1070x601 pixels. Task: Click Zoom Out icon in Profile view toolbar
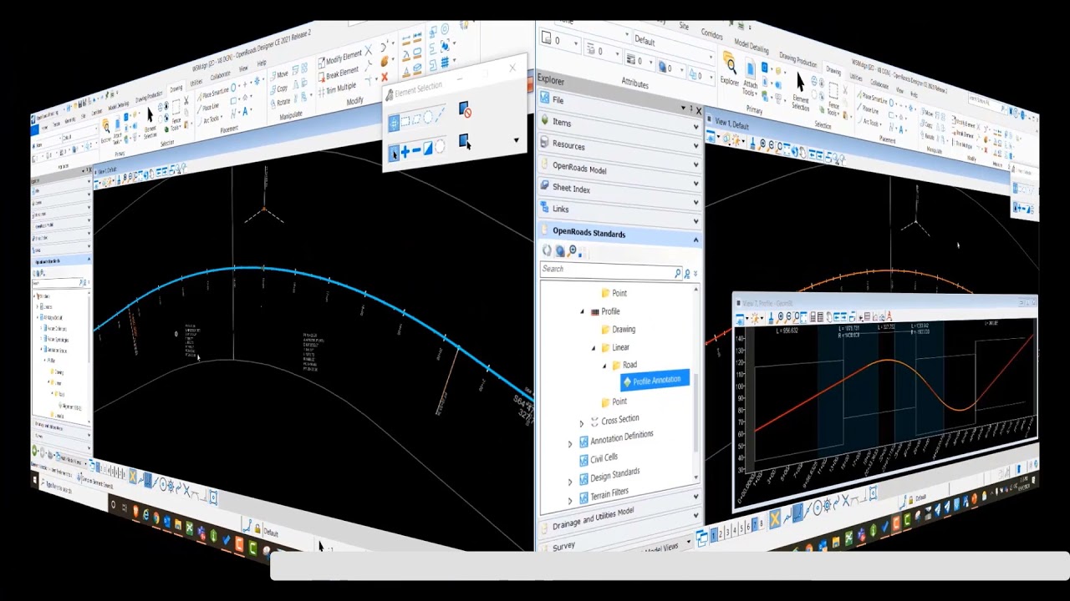tap(790, 317)
